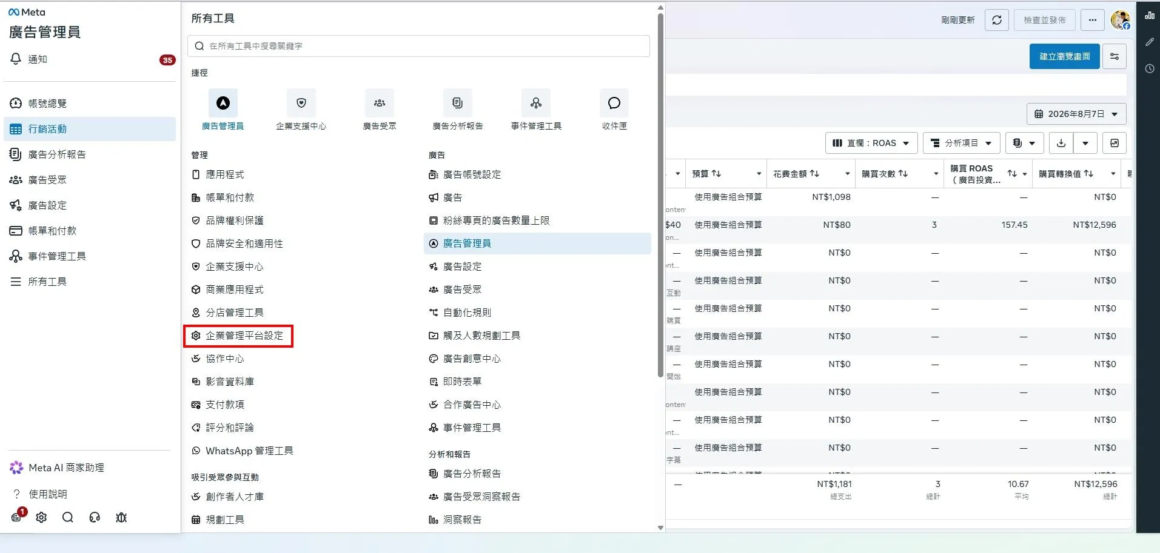Open the 廣告管理員 shortcut tile
This screenshot has height=553, width=1160.
click(223, 110)
